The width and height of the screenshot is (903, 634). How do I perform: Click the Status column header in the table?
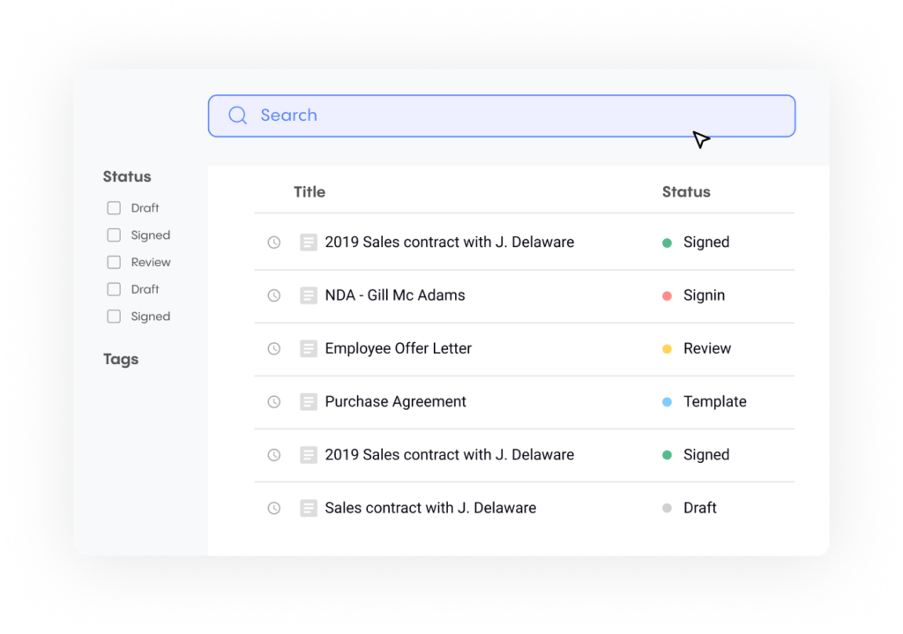(686, 191)
